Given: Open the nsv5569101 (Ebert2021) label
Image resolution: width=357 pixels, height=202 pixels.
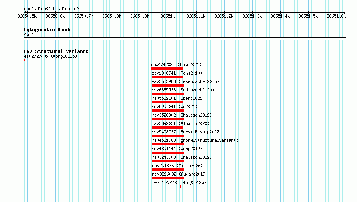Looking at the screenshot, I should pos(178,98).
